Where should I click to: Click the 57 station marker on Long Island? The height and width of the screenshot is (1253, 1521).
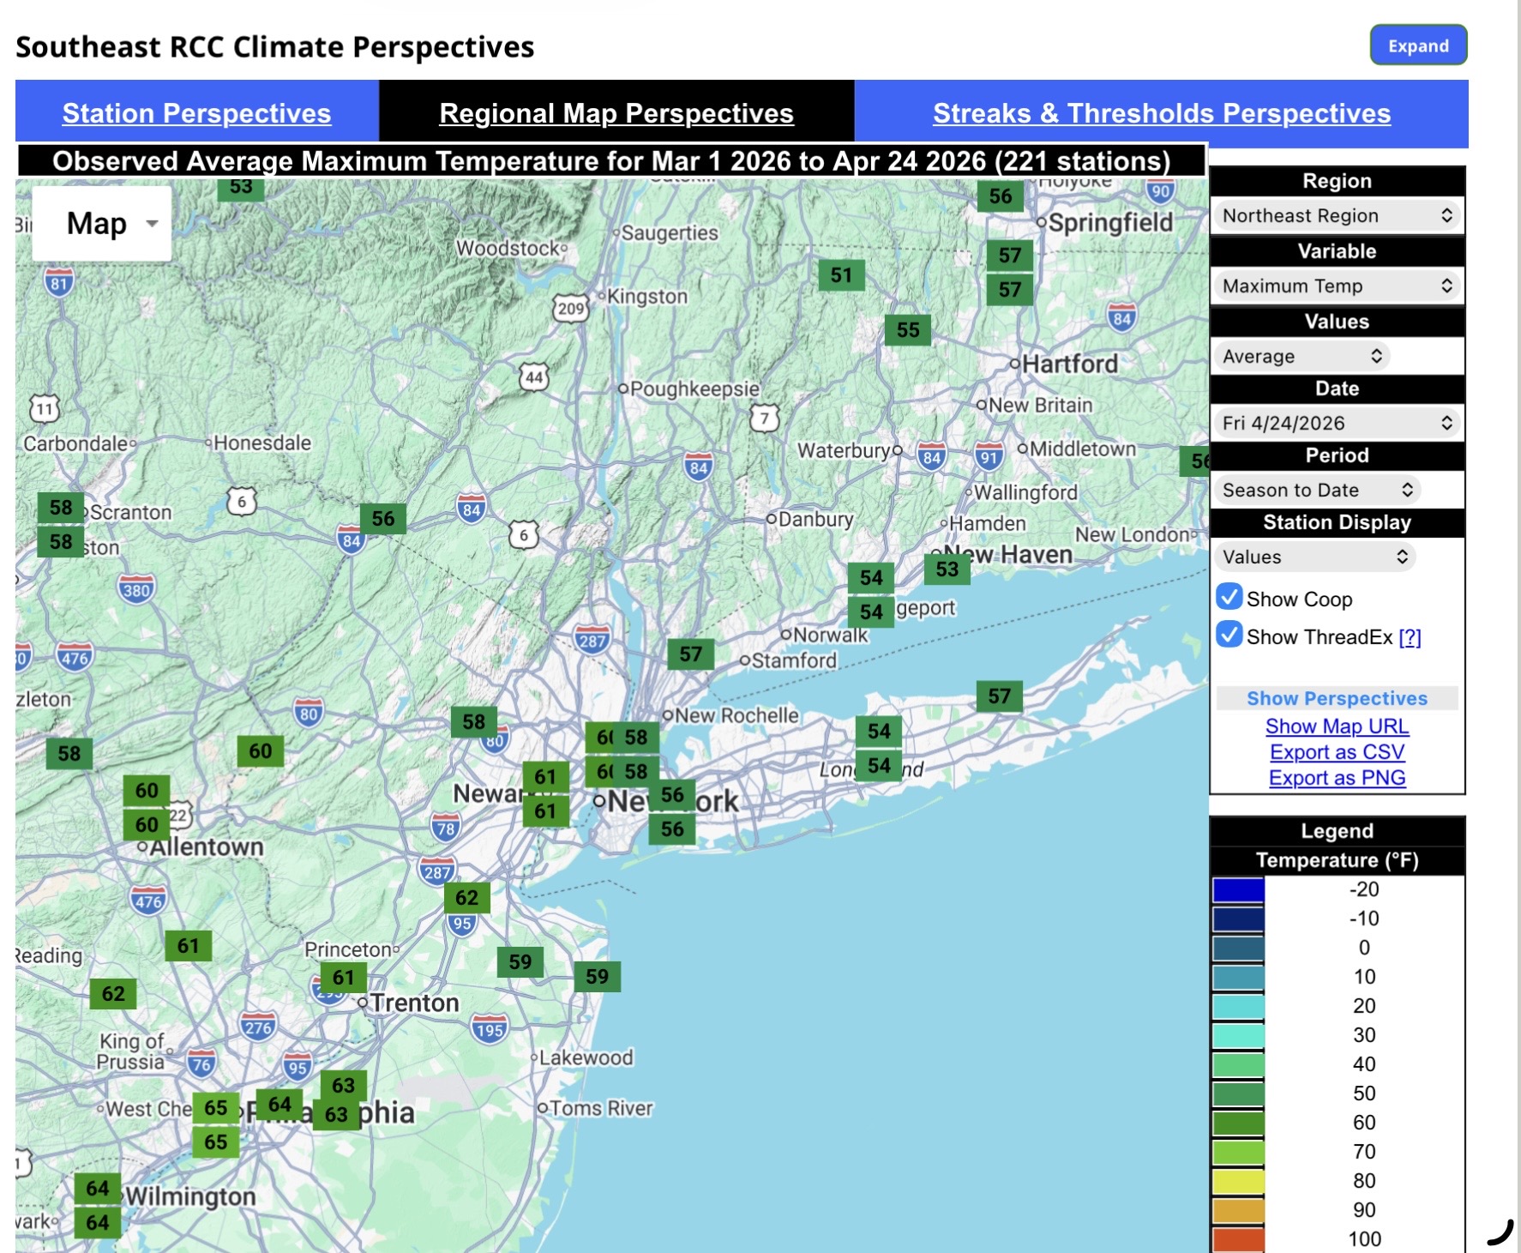(999, 696)
